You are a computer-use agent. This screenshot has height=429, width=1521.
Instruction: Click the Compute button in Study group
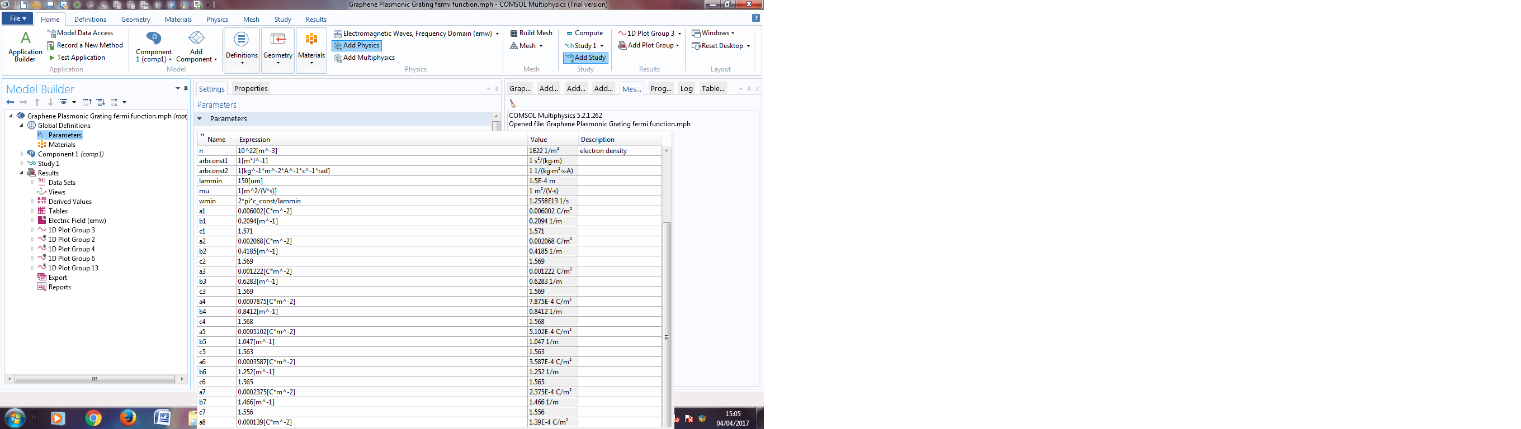click(584, 33)
